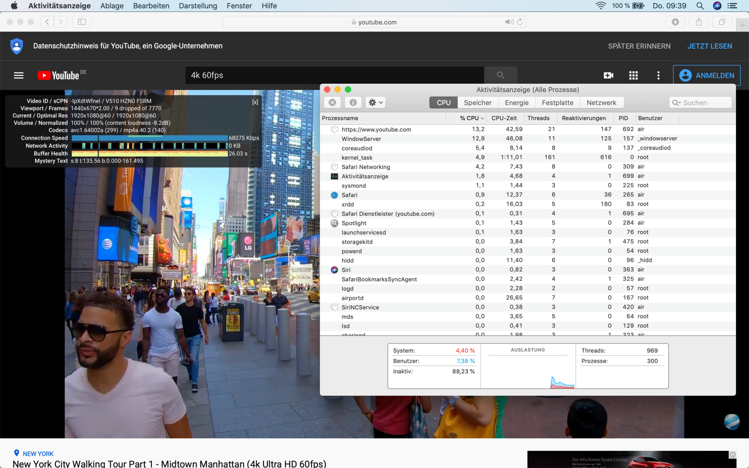Click the YouTube search magnifier button
The width and height of the screenshot is (749, 468).
tap(501, 75)
